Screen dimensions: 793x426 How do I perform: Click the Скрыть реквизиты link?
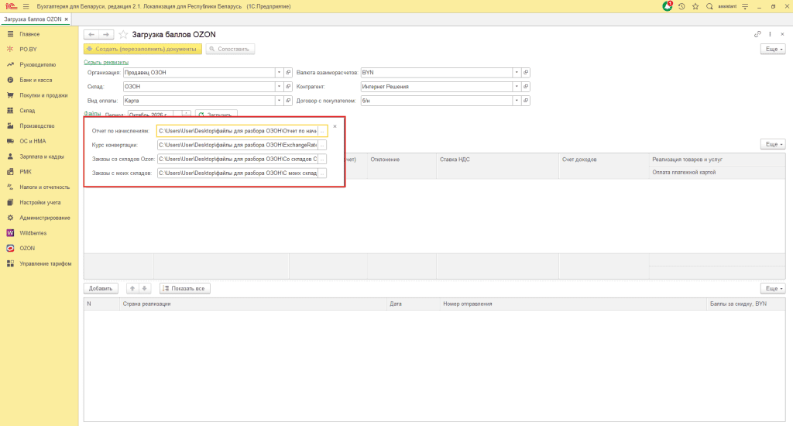coord(106,62)
